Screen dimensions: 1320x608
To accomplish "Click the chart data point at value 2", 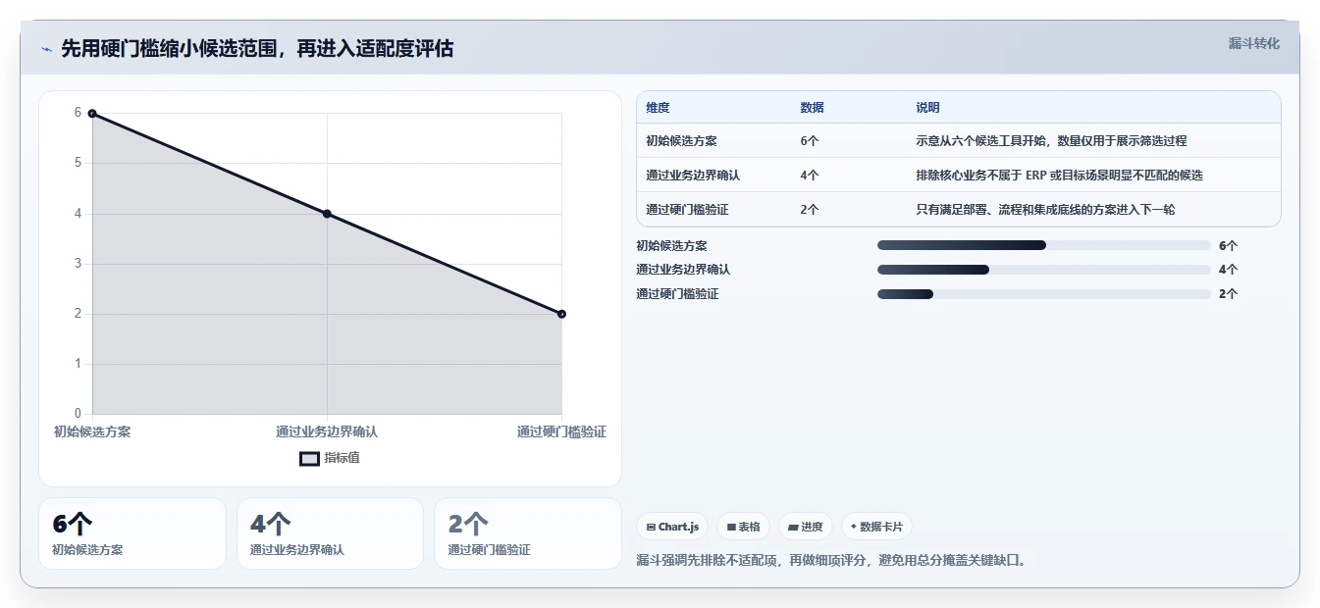I will tap(561, 314).
